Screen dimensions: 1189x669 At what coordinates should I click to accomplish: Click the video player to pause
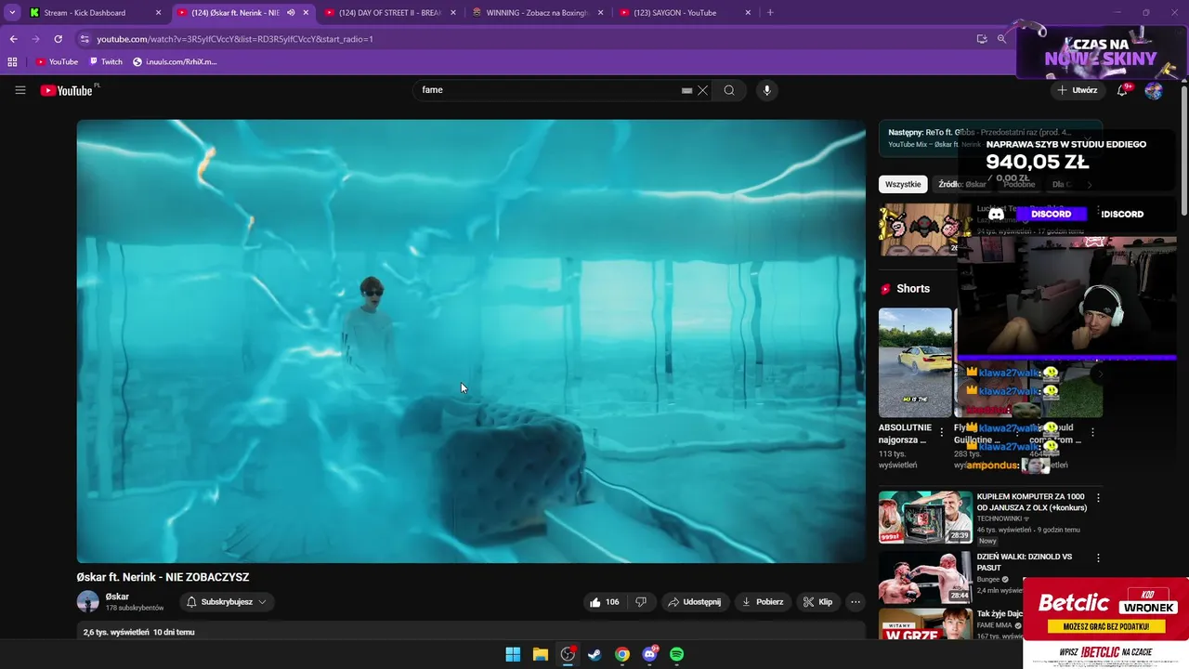point(471,341)
